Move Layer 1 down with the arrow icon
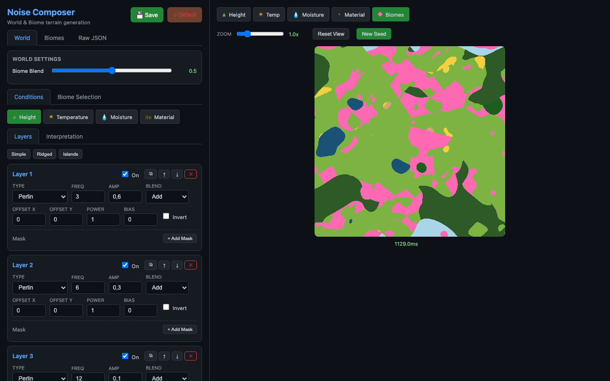610x381 pixels. click(177, 174)
